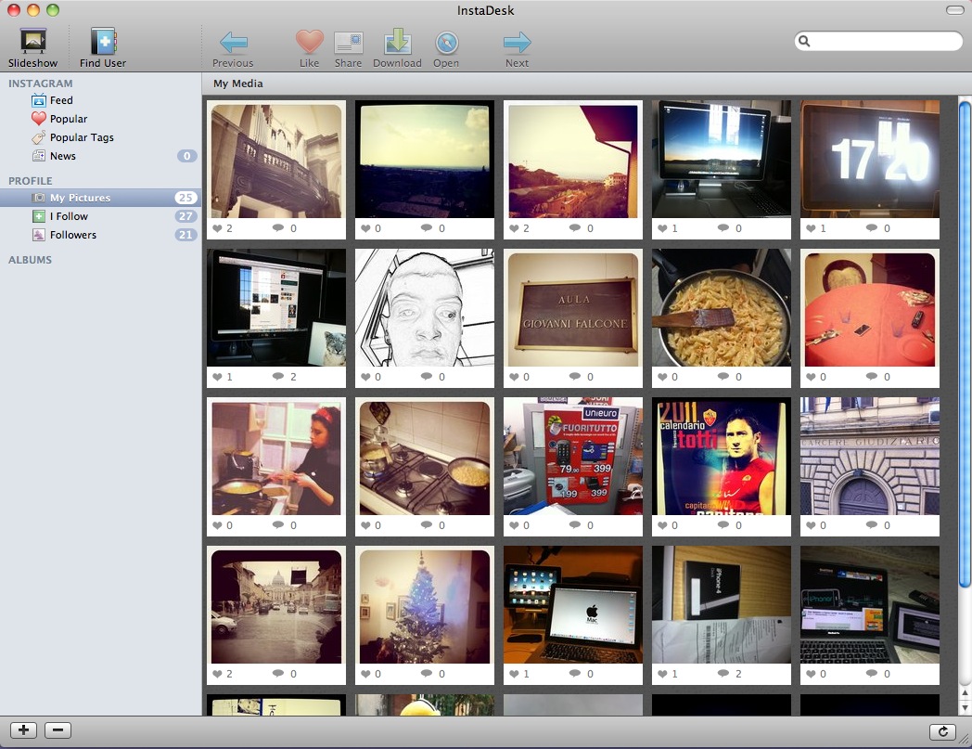Image resolution: width=972 pixels, height=749 pixels.
Task: Add an album with the plus button
Action: (x=23, y=730)
